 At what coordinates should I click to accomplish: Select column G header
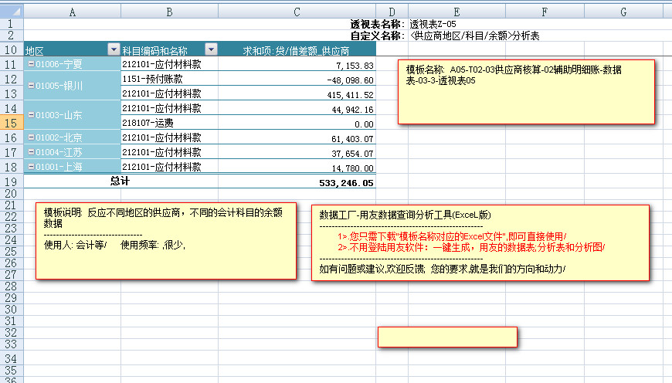click(x=623, y=12)
